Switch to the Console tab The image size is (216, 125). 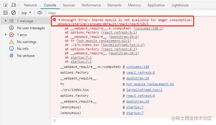50,5
